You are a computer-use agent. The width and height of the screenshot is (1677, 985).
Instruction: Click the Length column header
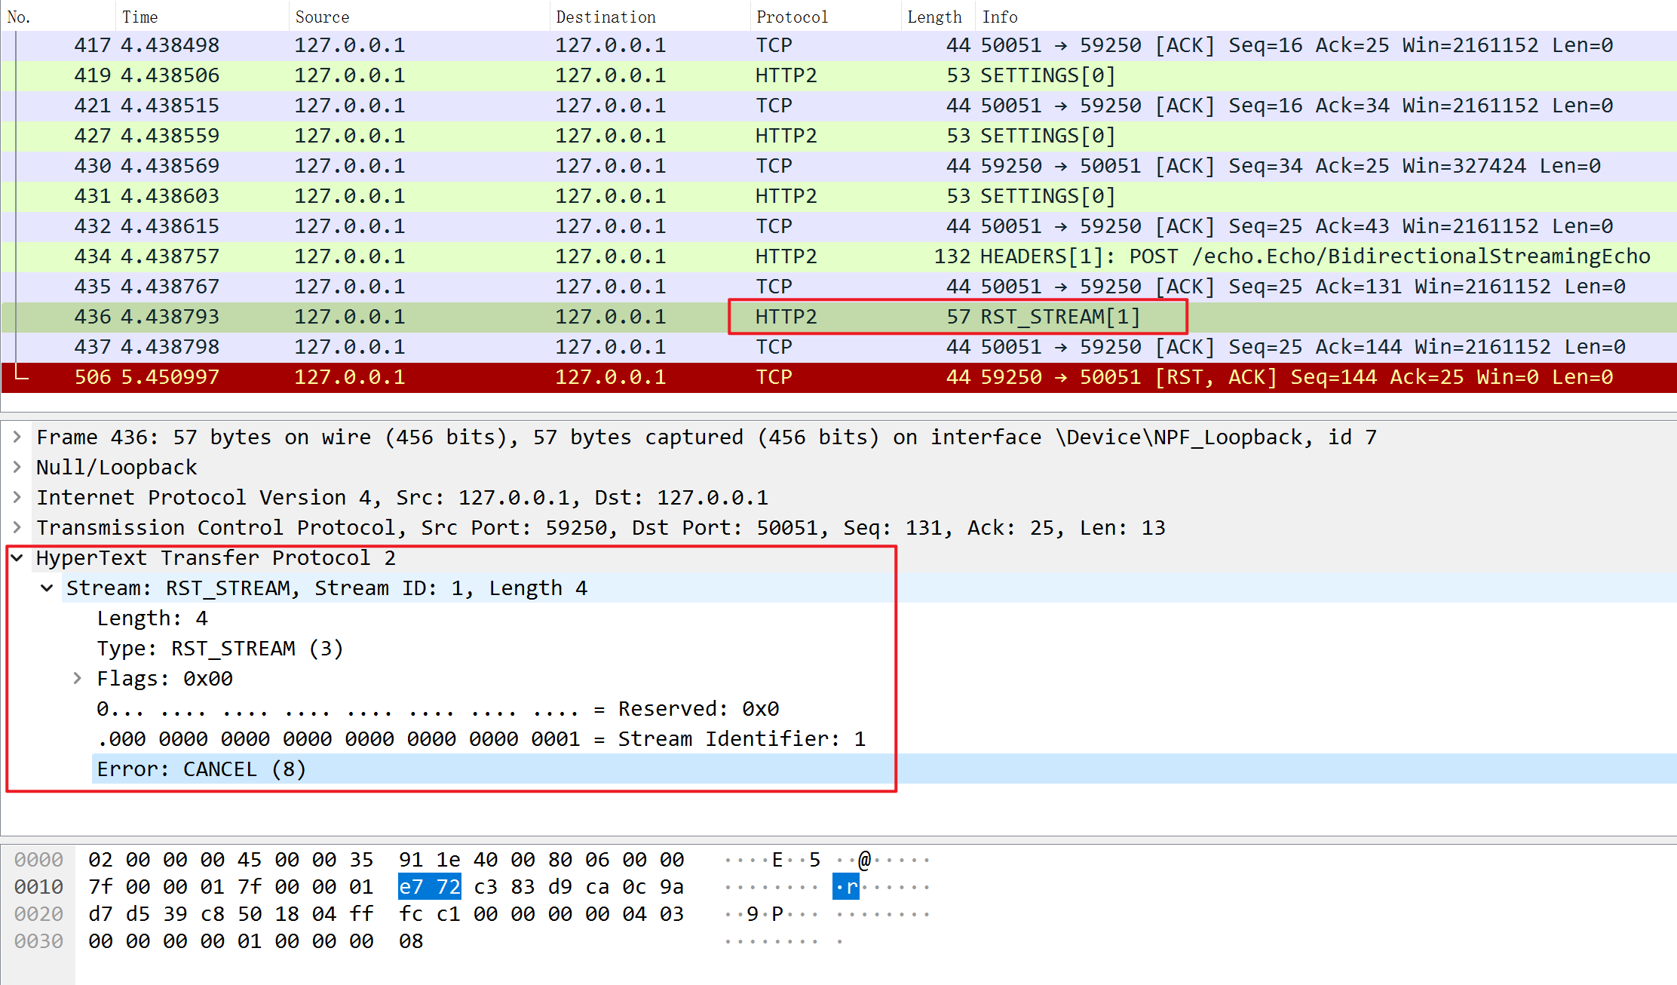coord(934,17)
